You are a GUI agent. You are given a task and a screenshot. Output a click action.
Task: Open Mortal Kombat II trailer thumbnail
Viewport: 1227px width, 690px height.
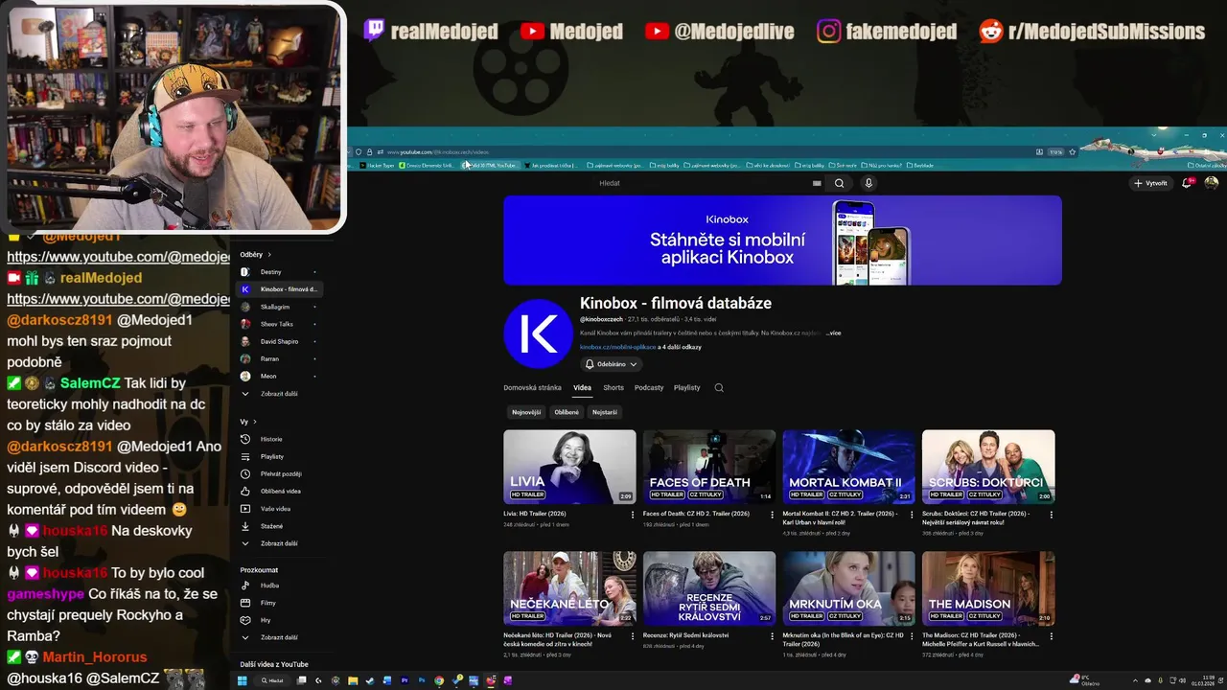tap(848, 467)
